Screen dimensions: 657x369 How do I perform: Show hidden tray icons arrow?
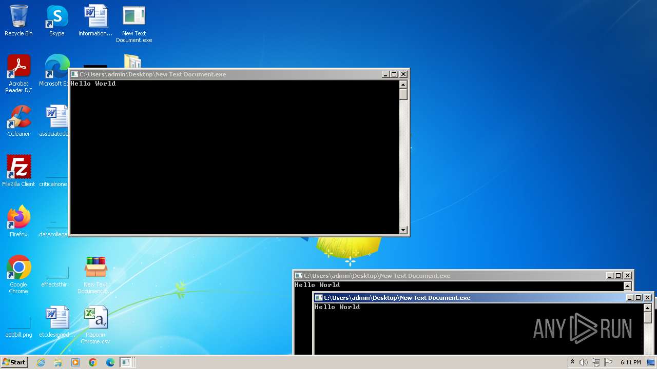(572, 362)
